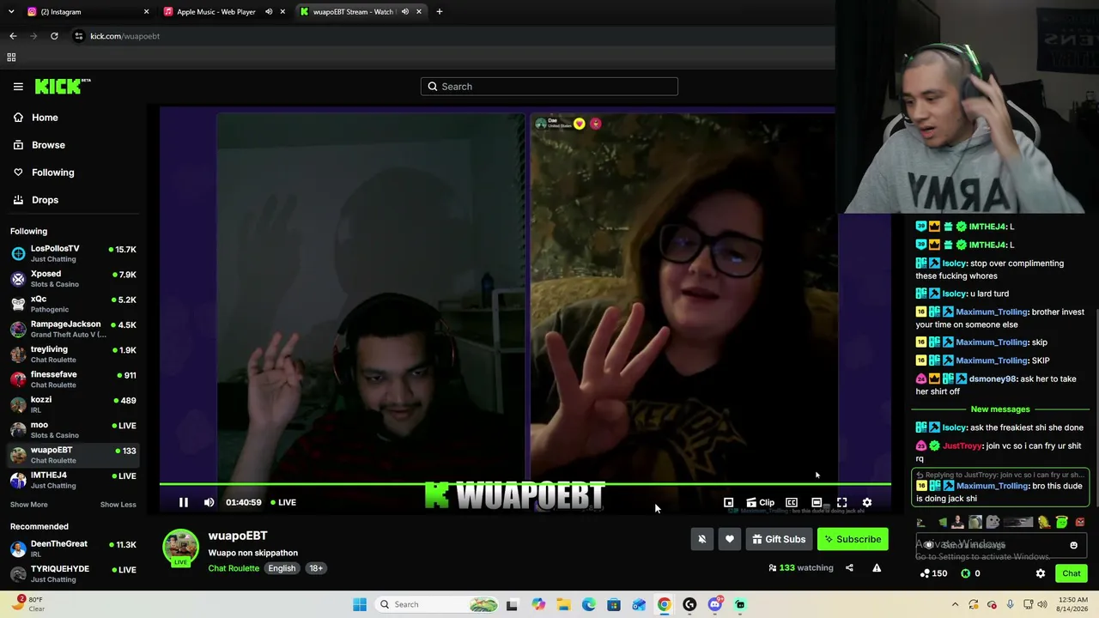
Task: Toggle stream notifications bell for wuapoEBT
Action: pyautogui.click(x=702, y=539)
